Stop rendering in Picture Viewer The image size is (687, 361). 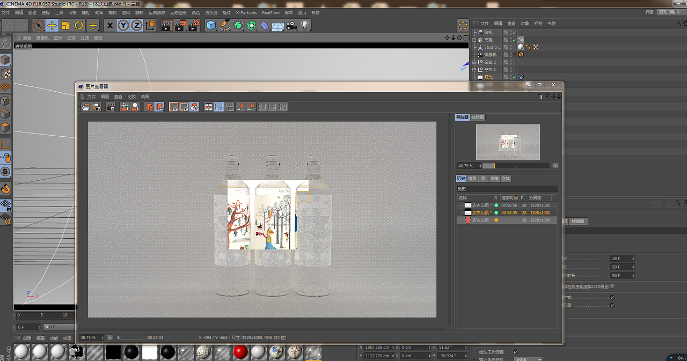[x=111, y=107]
